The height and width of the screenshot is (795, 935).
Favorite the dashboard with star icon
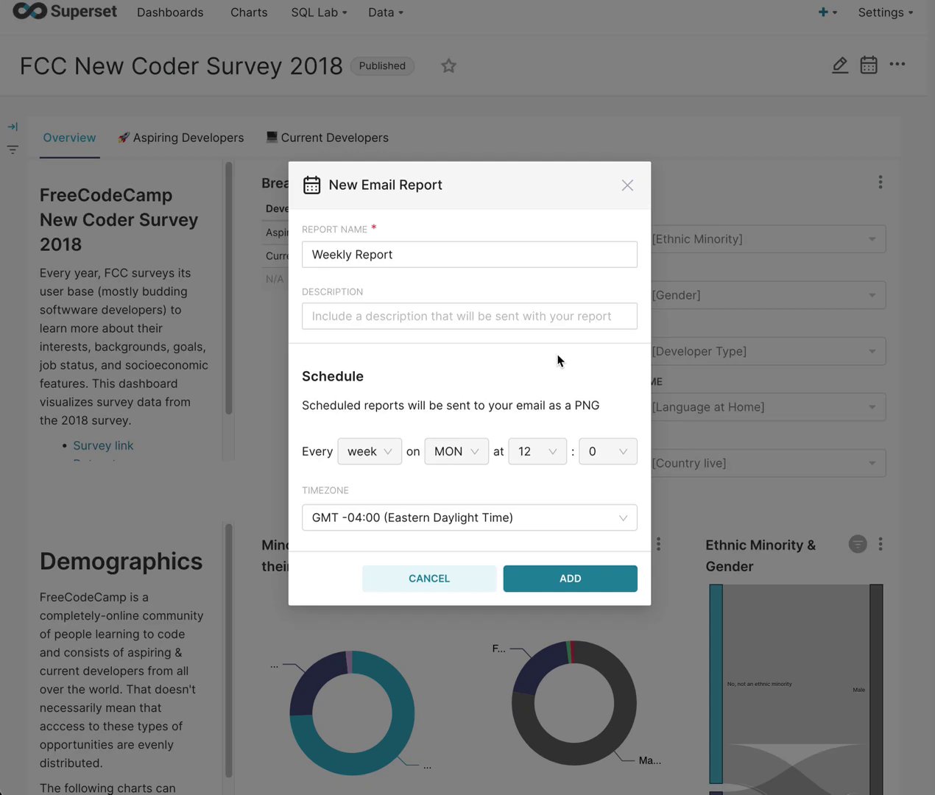pyautogui.click(x=448, y=66)
